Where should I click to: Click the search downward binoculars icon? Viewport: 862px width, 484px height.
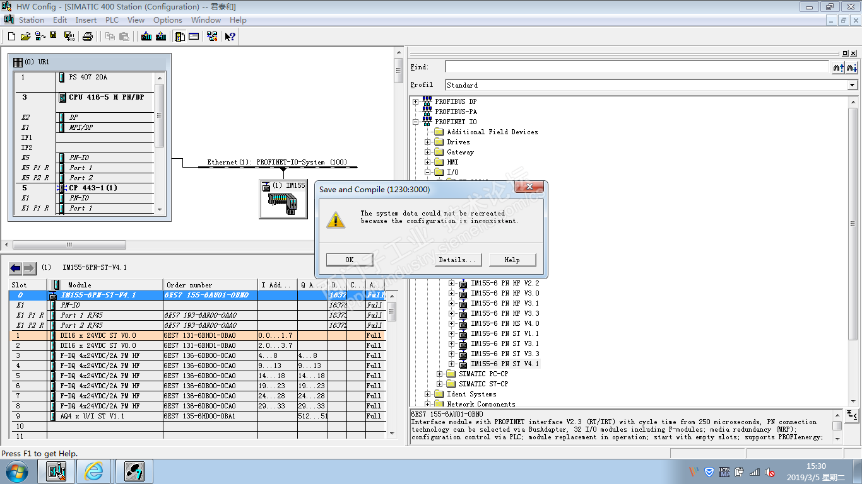coord(851,67)
